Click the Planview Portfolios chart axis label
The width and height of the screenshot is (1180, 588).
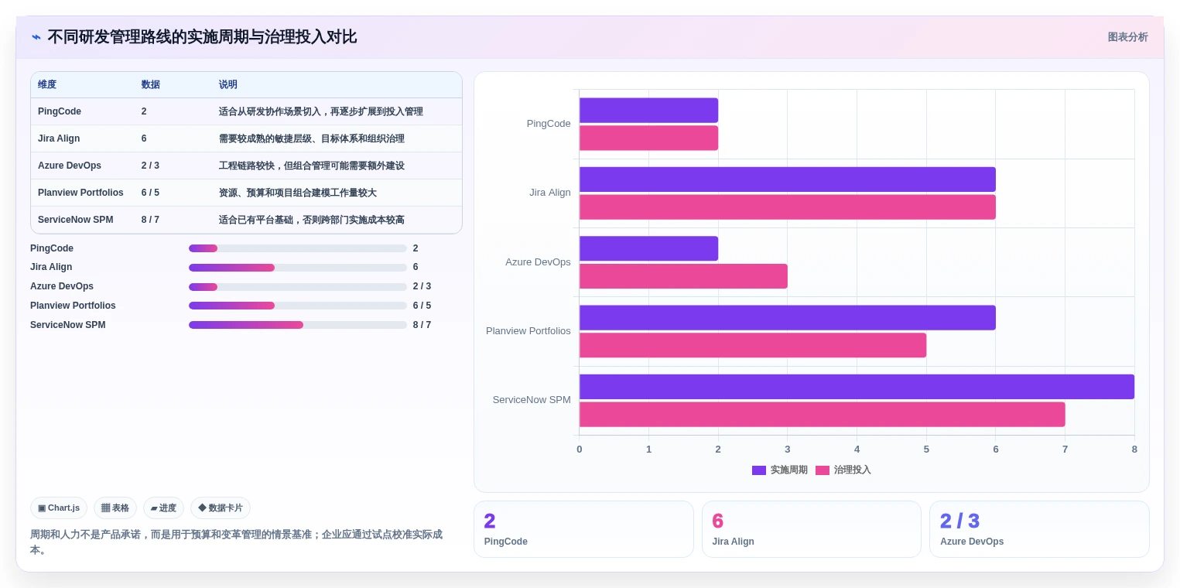click(x=528, y=331)
